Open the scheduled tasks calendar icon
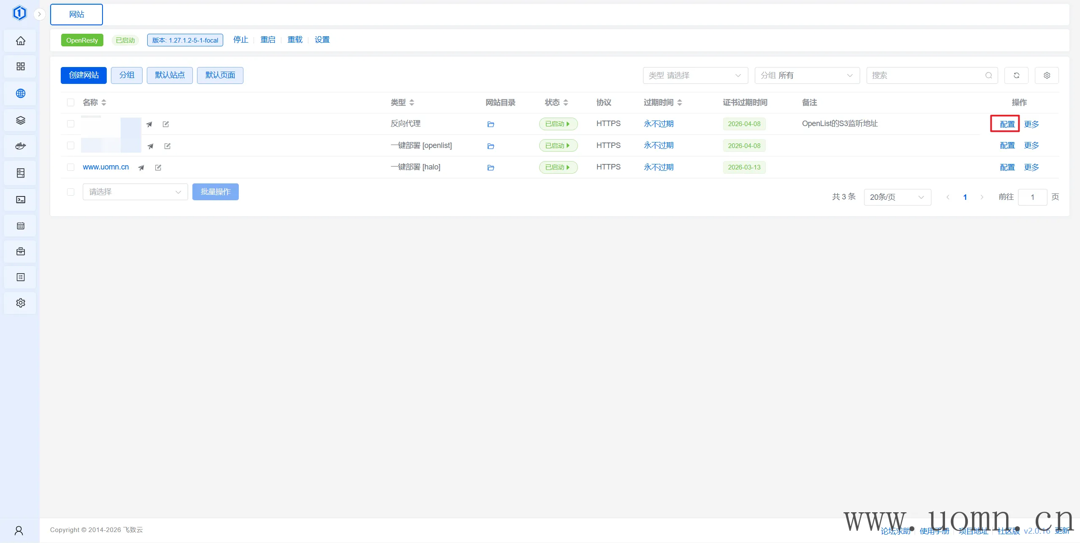The image size is (1080, 543). pos(20,226)
